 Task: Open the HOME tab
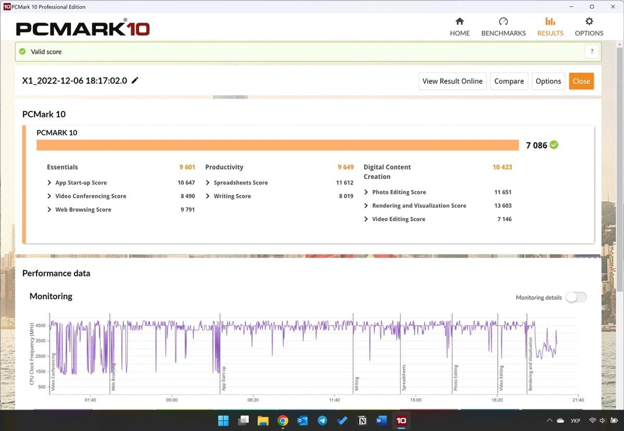(460, 27)
